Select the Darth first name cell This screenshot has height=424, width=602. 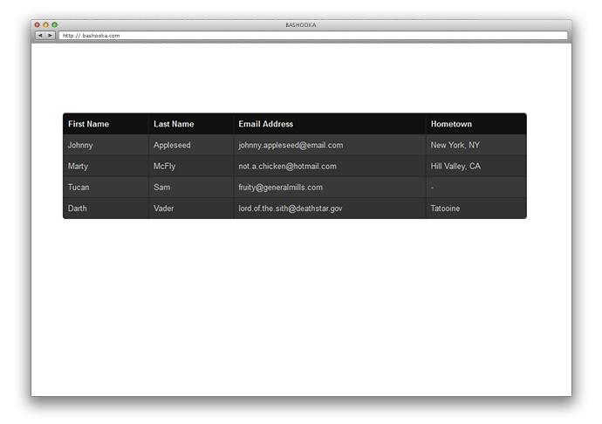(106, 209)
